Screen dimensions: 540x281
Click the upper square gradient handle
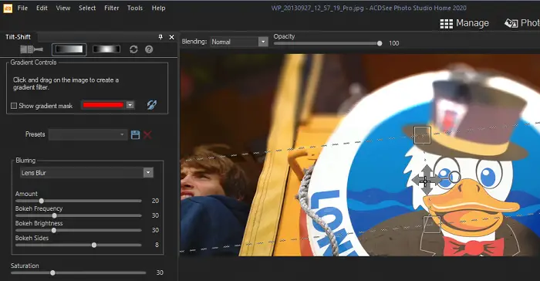point(422,134)
